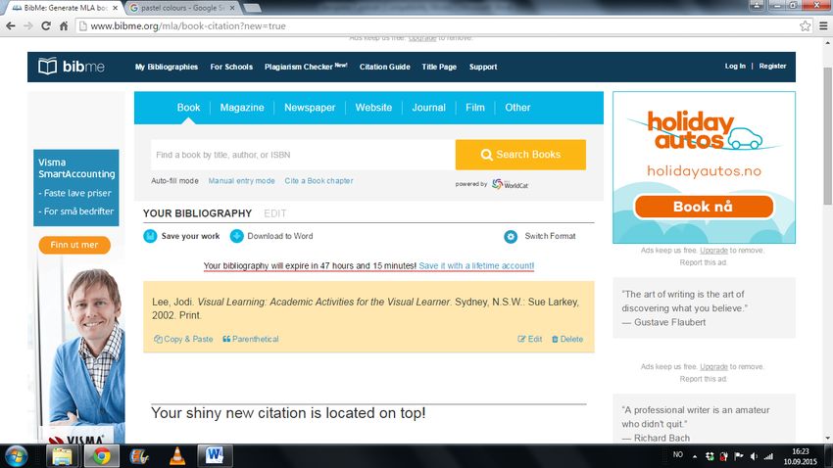Click Upgrade link under holiday autos ad

(x=713, y=251)
